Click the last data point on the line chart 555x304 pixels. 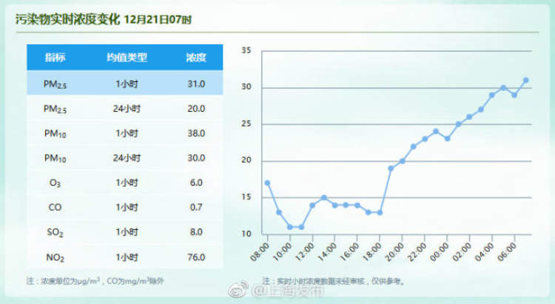(525, 80)
